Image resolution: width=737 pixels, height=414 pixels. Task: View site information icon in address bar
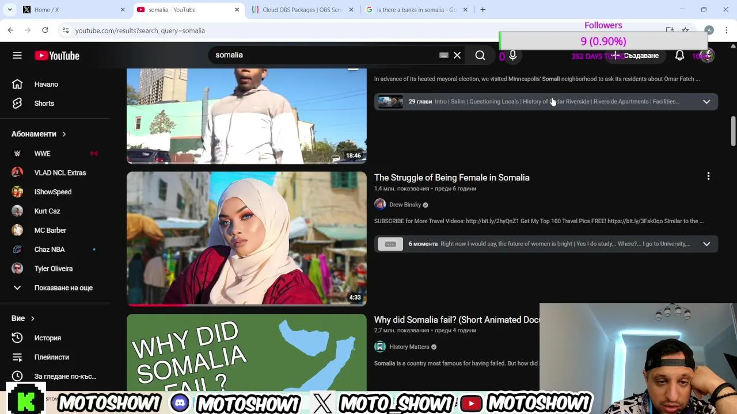[x=66, y=30]
